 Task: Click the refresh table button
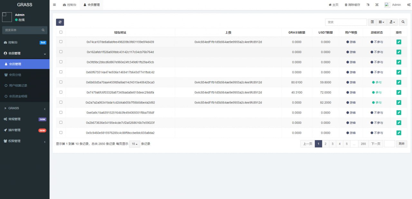point(60,22)
